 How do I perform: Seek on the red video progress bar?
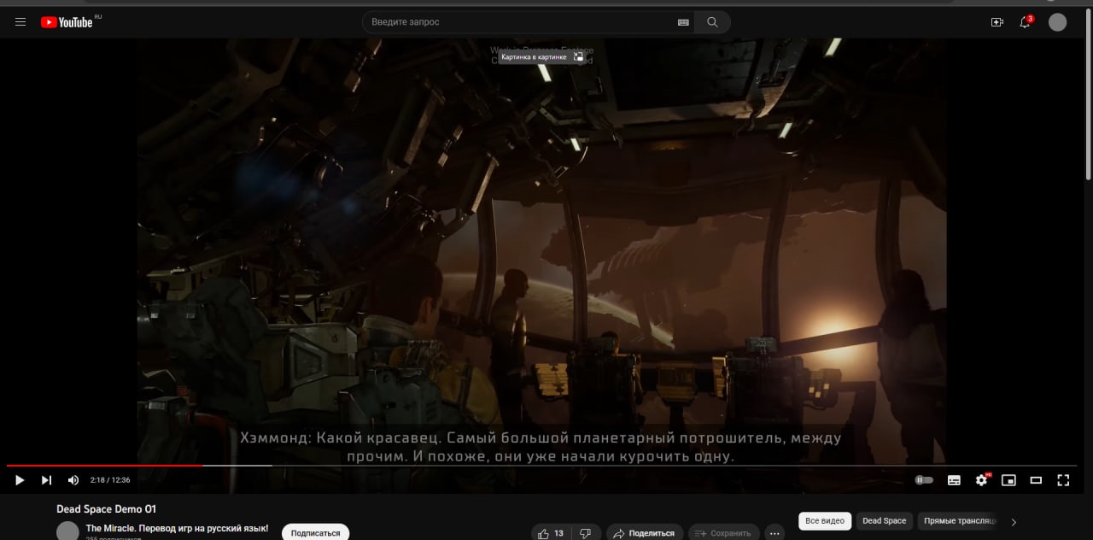pyautogui.click(x=541, y=466)
